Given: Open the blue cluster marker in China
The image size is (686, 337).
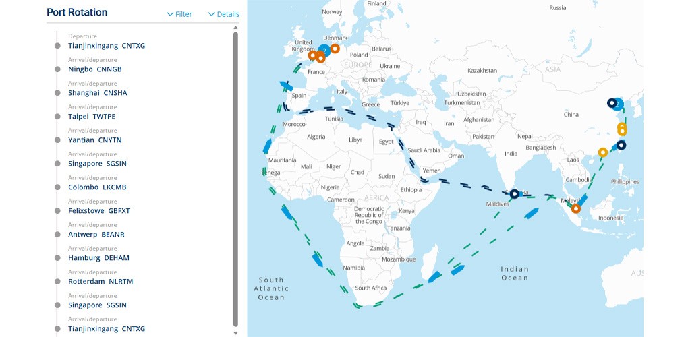Looking at the screenshot, I should [618, 104].
